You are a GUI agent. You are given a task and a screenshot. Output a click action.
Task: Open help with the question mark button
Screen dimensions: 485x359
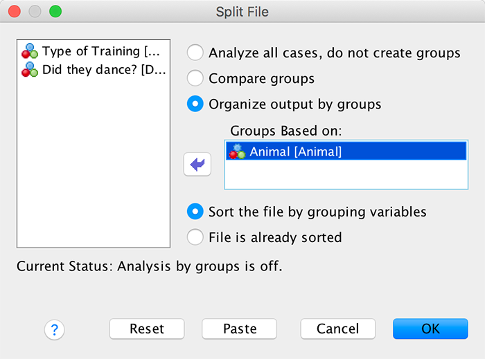[x=54, y=330]
